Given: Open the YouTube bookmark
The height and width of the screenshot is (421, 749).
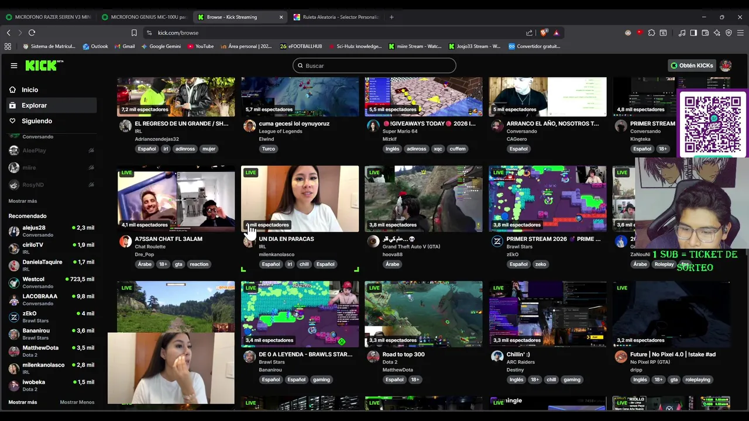Looking at the screenshot, I should 201,46.
